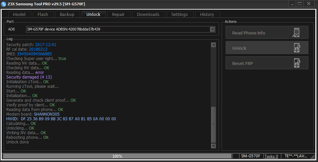Screen dimensions: 318x162
Task: Click the 'Running zTool, please wait...' line
Action: tap(33, 86)
